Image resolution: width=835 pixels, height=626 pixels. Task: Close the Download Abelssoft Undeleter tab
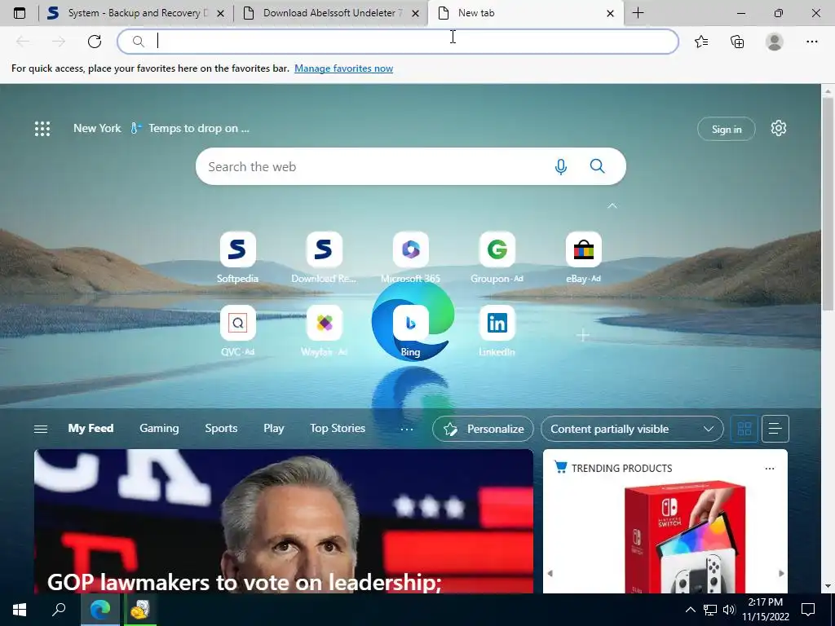(415, 13)
